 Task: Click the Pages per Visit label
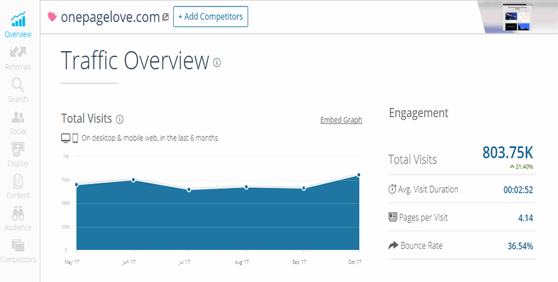click(423, 218)
